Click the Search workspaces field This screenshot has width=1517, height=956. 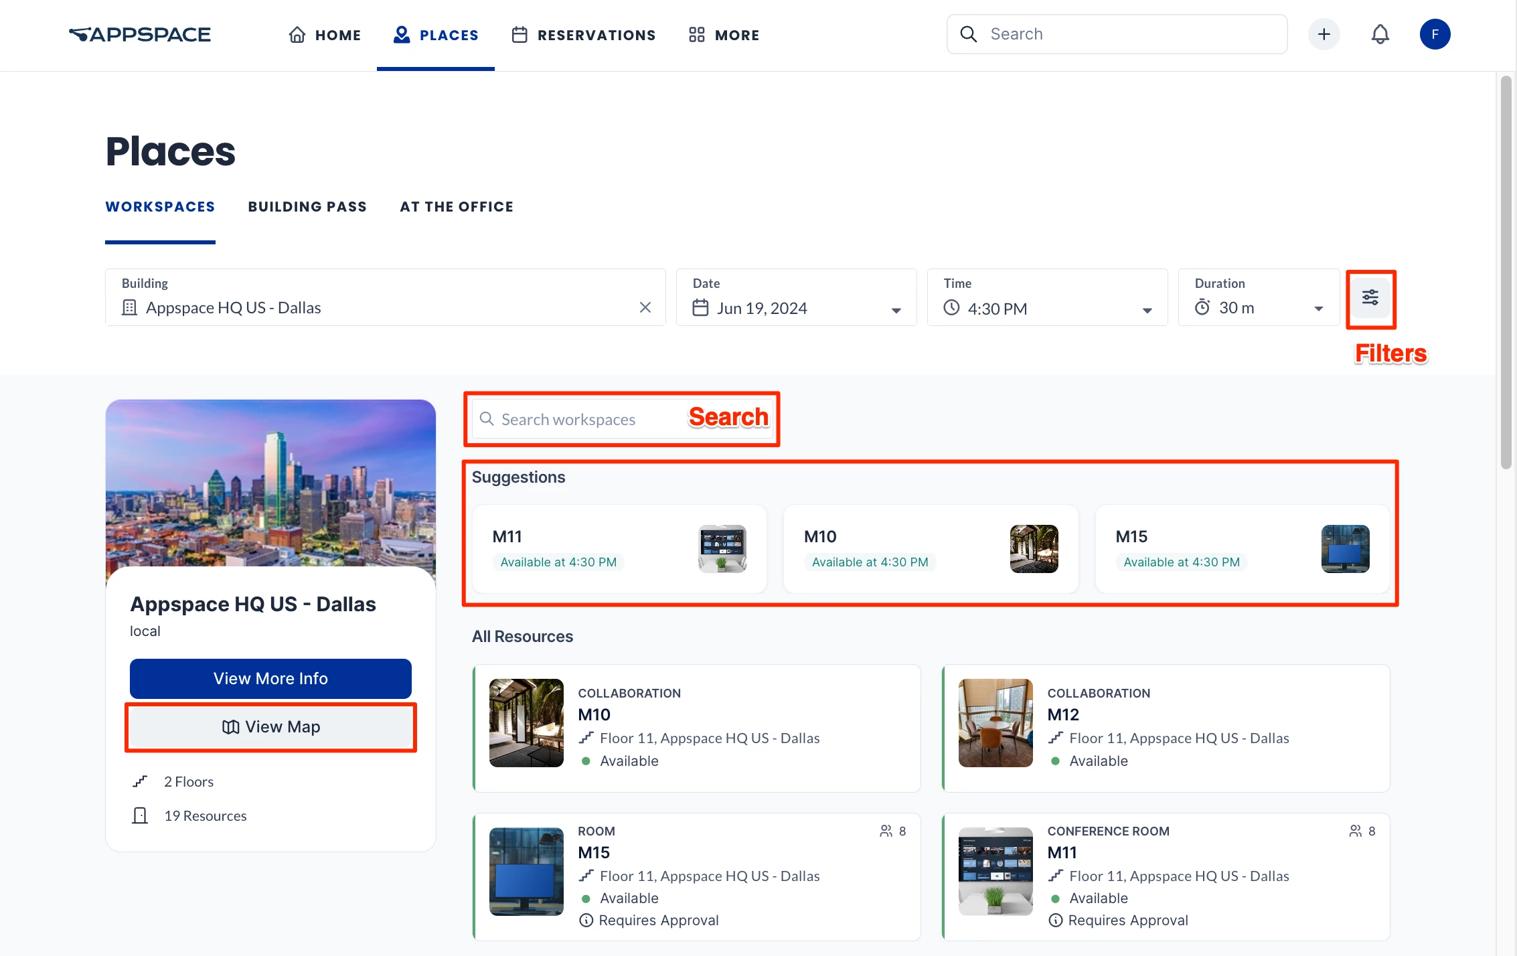622,419
